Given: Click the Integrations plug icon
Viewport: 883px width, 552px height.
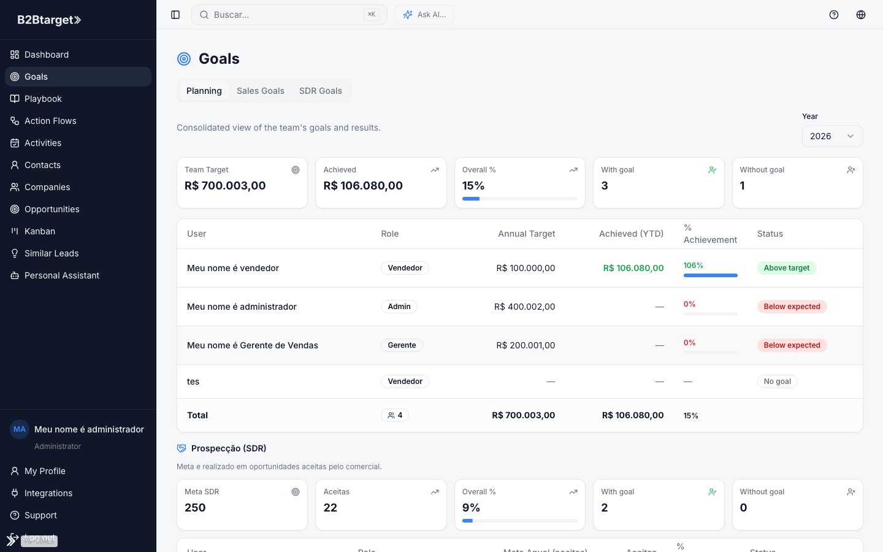Looking at the screenshot, I should (15, 493).
